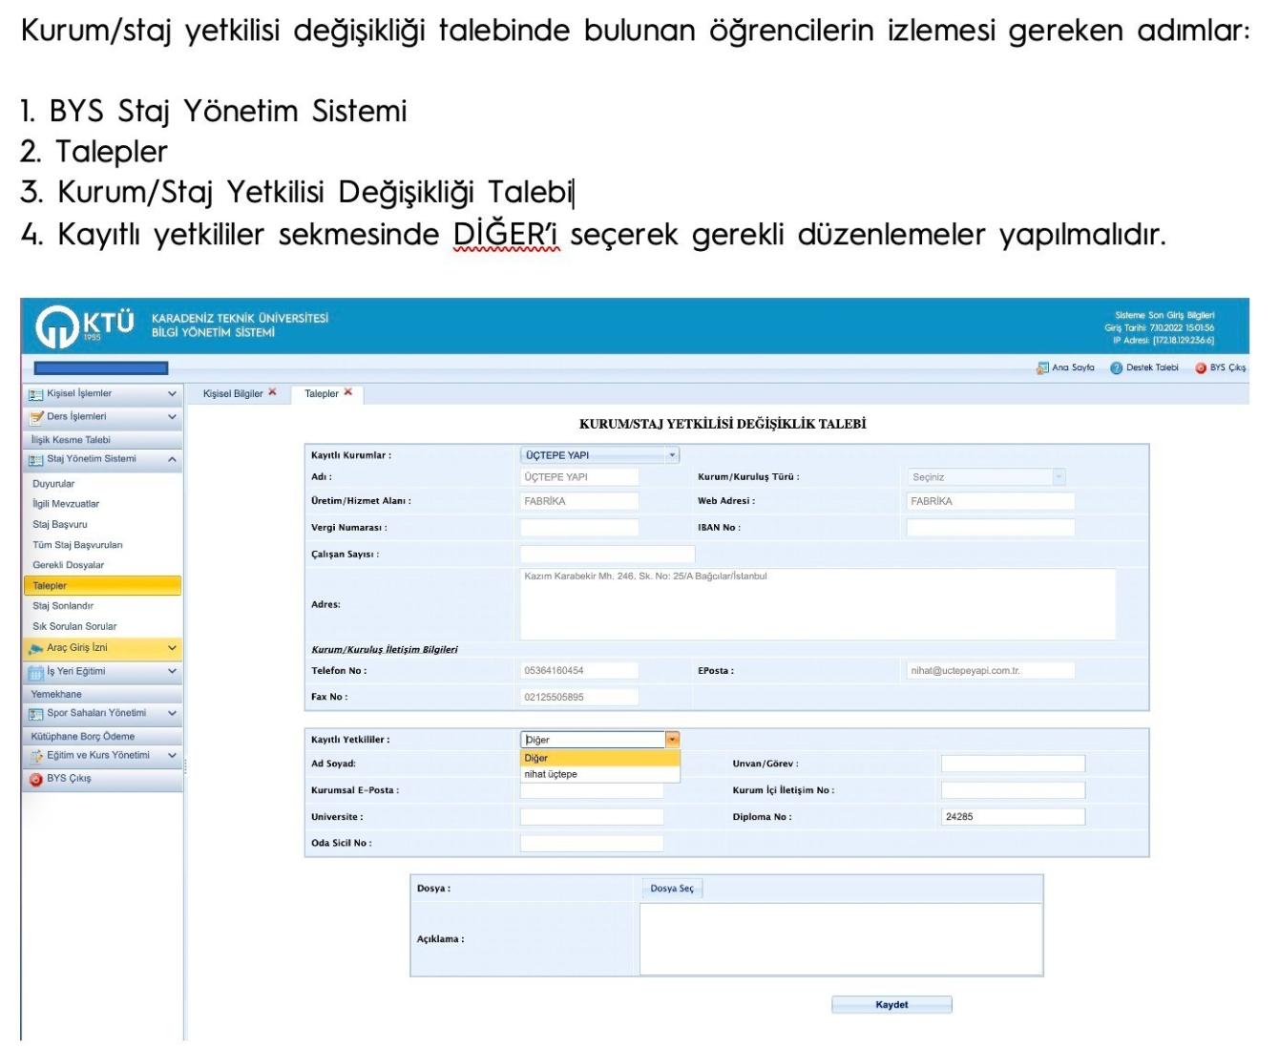Select the highlighted Talepler sidebar item

[x=101, y=586]
